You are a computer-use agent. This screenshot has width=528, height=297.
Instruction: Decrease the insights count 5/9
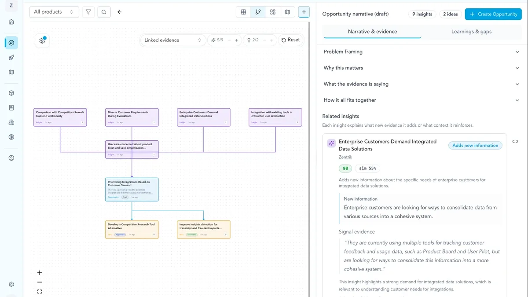(x=229, y=40)
